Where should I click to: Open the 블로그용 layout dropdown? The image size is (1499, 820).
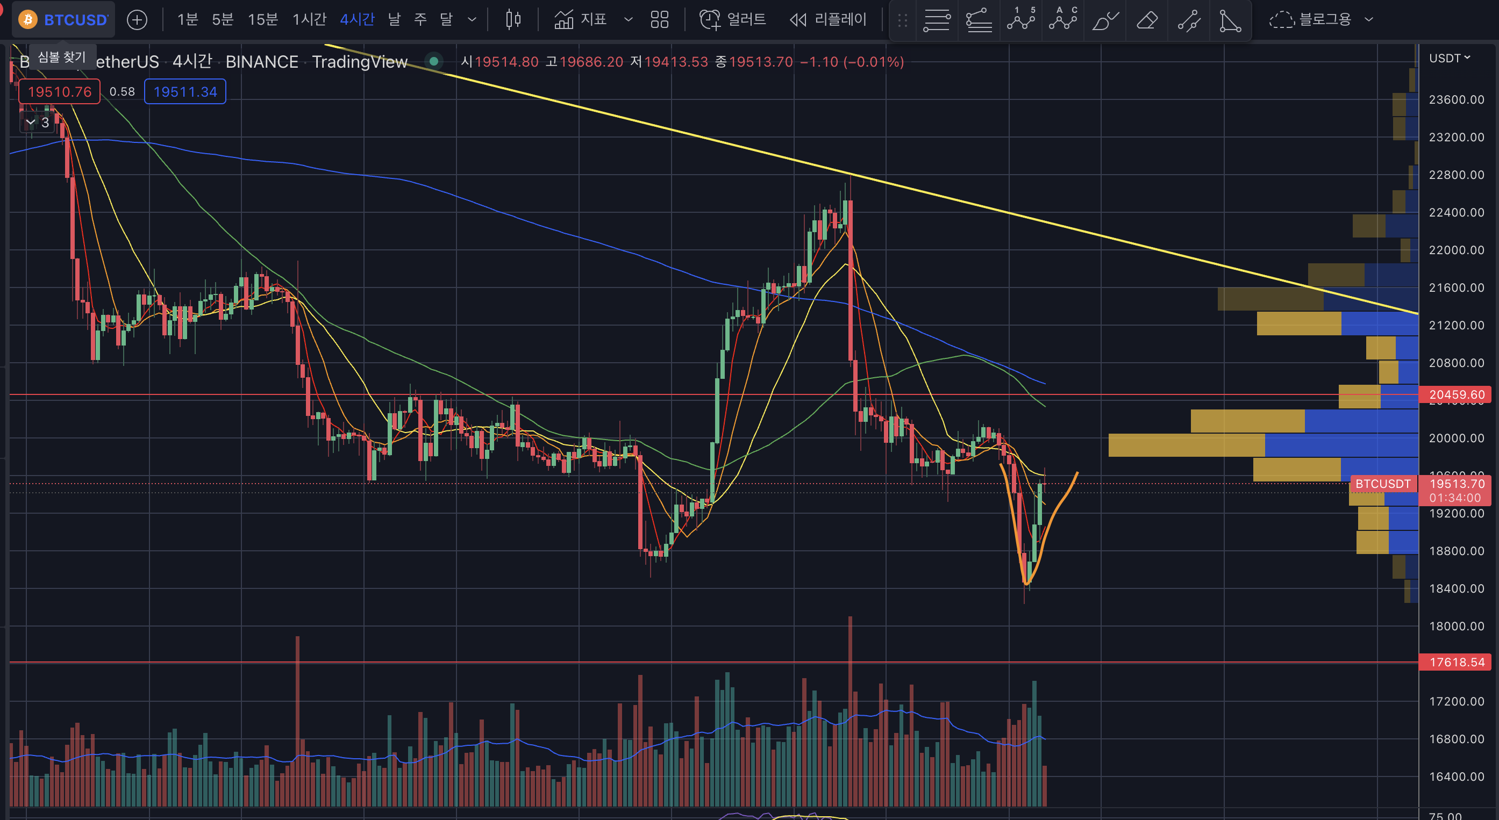(1321, 20)
